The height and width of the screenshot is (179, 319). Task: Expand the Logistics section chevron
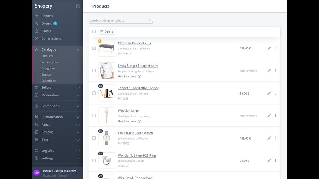(x=78, y=151)
